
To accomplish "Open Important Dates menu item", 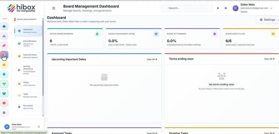I will (28, 56).
